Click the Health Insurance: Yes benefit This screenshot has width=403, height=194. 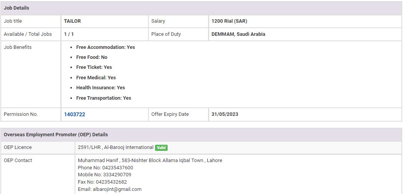pyautogui.click(x=100, y=88)
